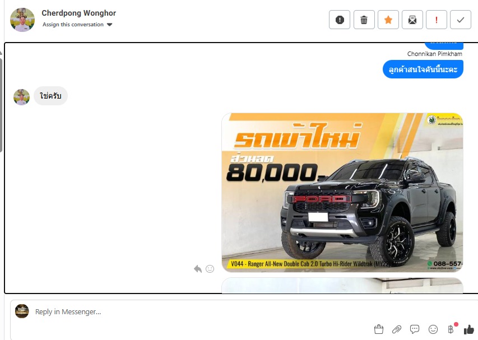This screenshot has height=340, width=478.
Task: Open emoji picker in reply bar
Action: [433, 329]
